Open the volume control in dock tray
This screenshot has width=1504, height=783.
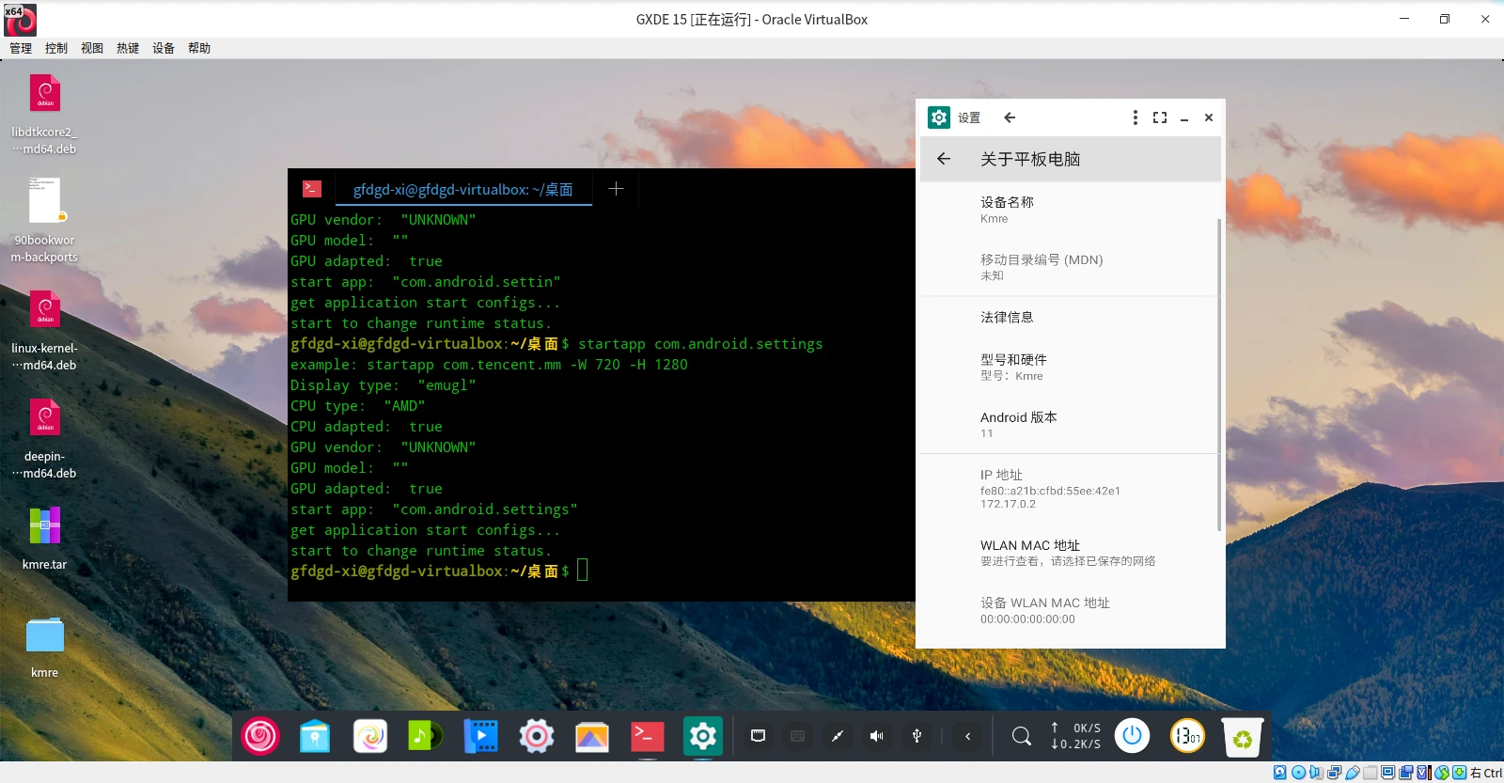click(877, 736)
